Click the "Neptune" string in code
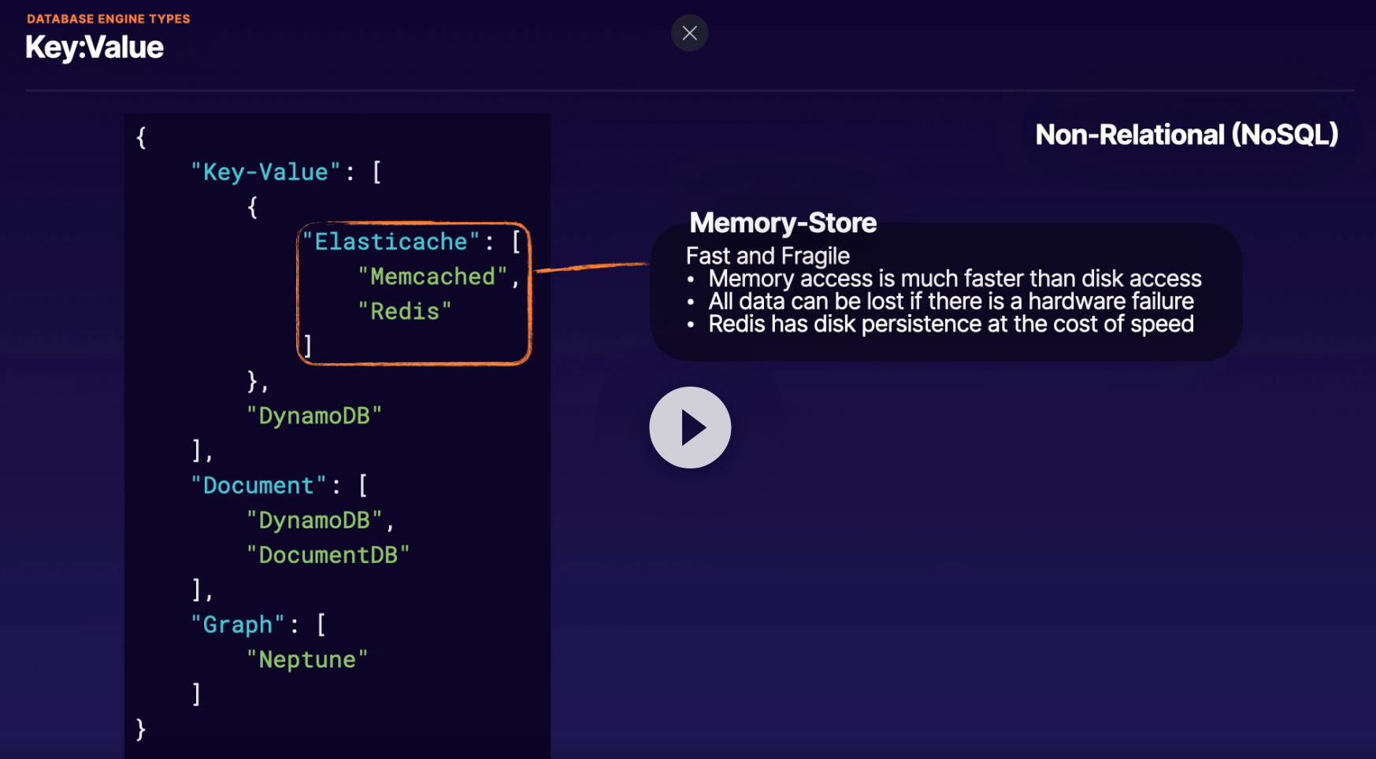The width and height of the screenshot is (1376, 759). [x=307, y=659]
